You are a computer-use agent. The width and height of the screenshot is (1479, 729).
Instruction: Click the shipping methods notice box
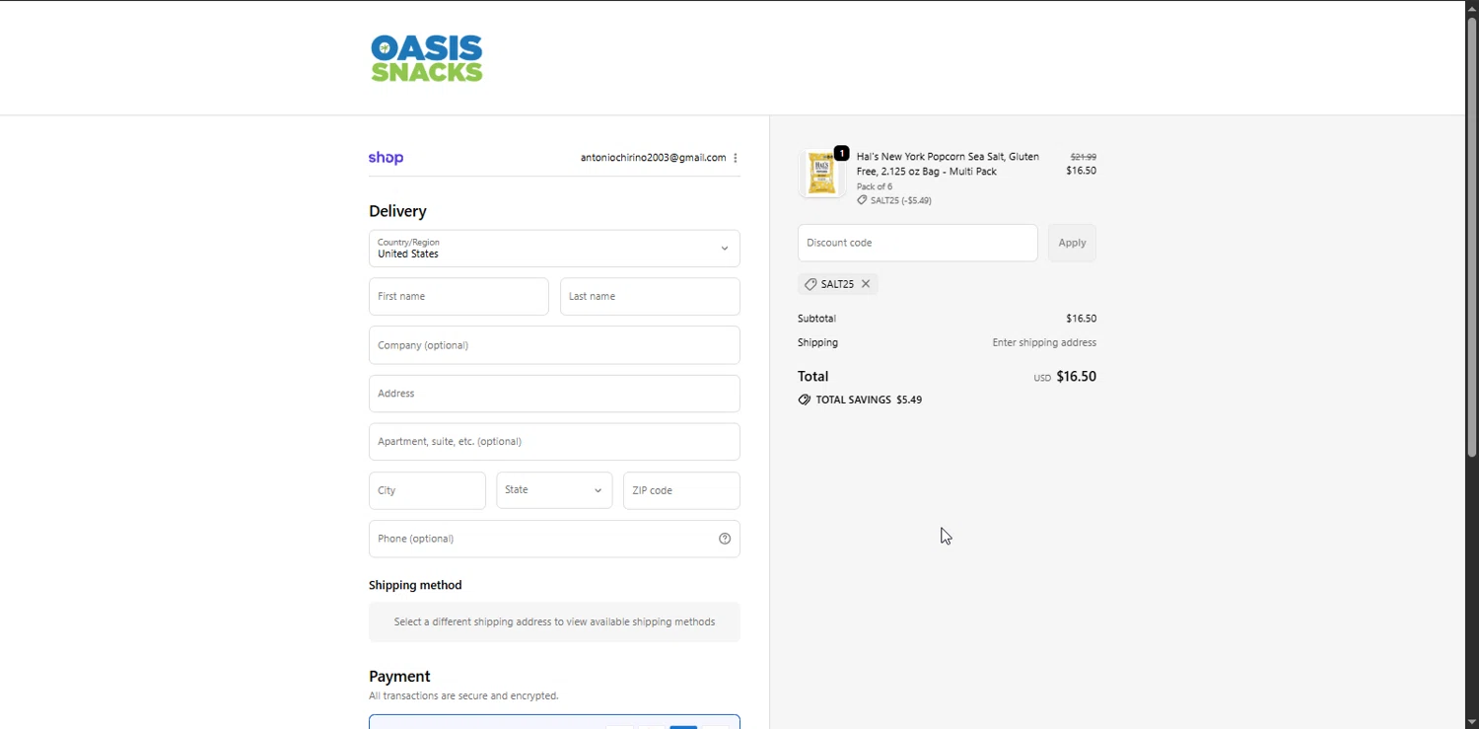[554, 622]
